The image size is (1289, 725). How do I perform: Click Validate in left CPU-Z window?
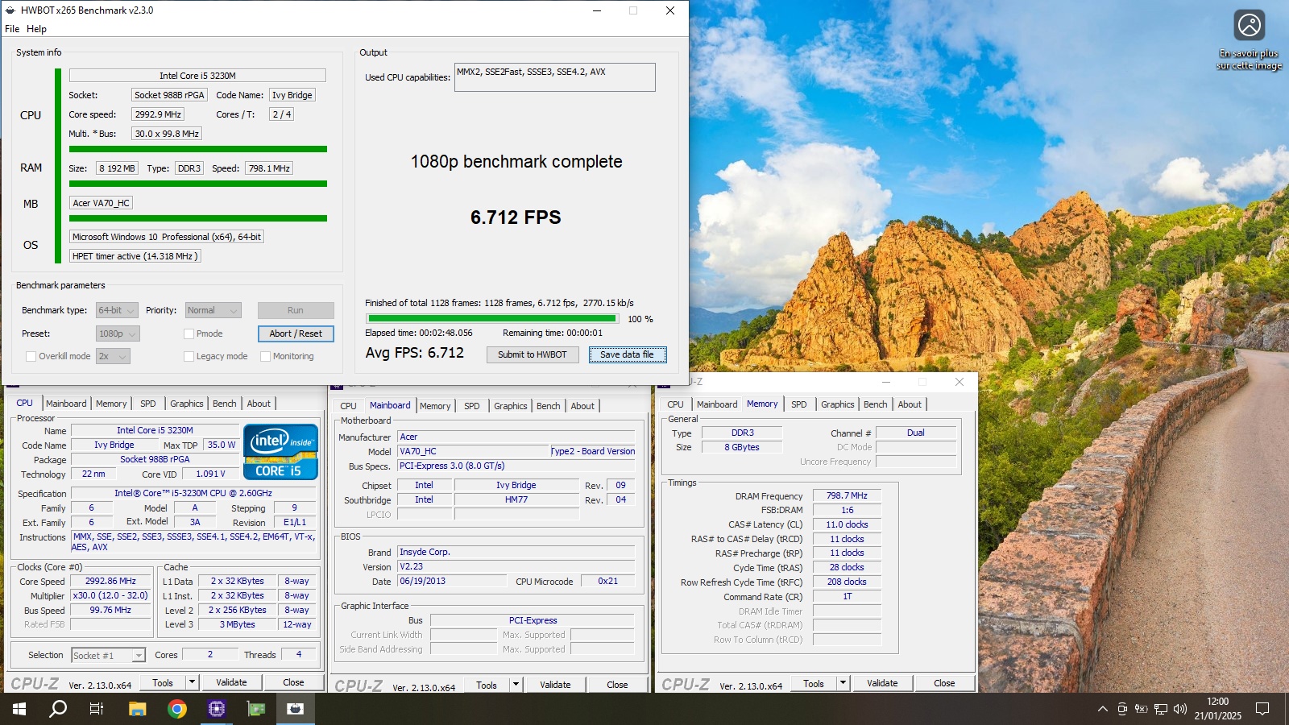click(x=232, y=682)
